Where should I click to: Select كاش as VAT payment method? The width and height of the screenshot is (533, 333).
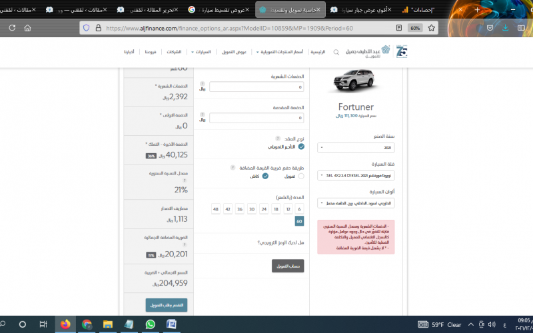(265, 176)
